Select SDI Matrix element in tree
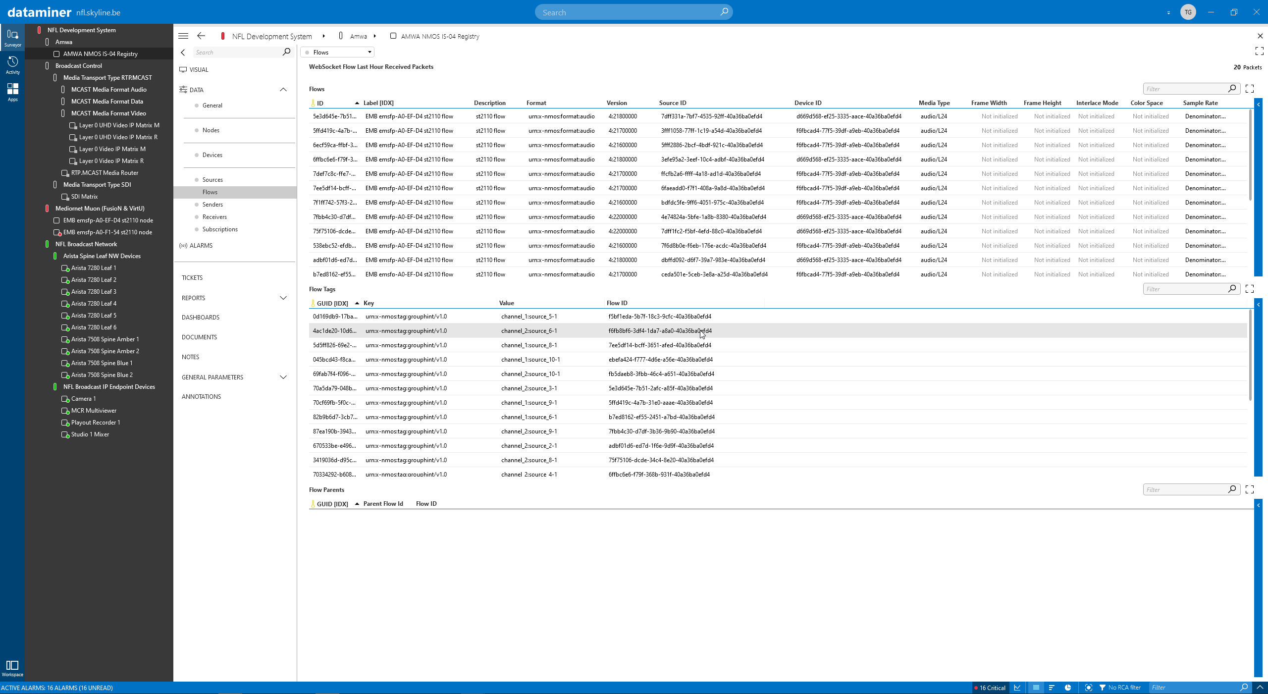This screenshot has width=1268, height=694. 84,197
